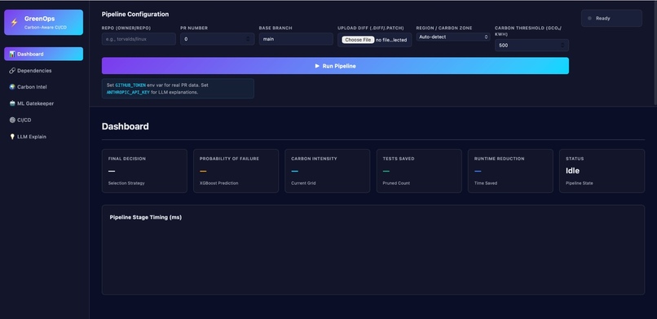The width and height of the screenshot is (657, 319).
Task: Click the Probability of Failure card
Action: pyautogui.click(x=236, y=171)
